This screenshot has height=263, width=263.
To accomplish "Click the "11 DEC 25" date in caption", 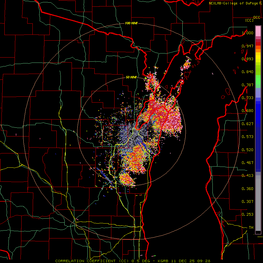I will pos(182,261).
